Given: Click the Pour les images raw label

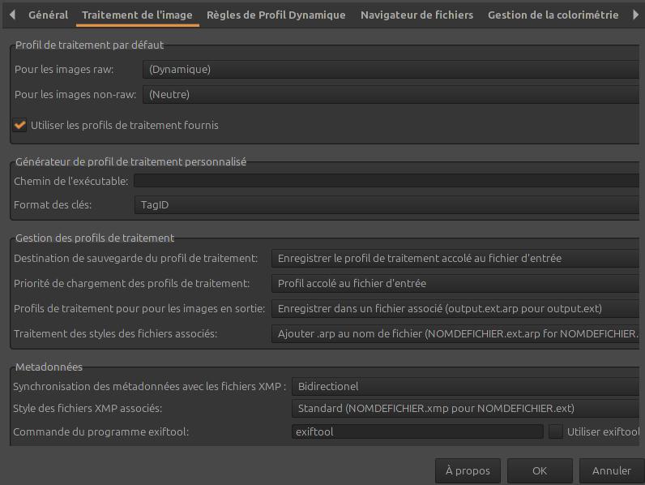Looking at the screenshot, I should point(64,69).
